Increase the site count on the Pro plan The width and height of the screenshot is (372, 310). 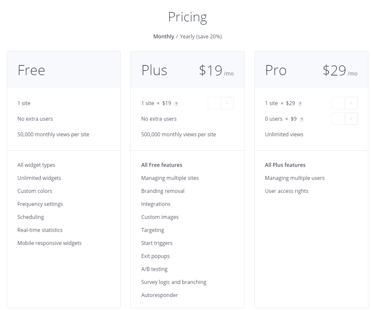point(351,103)
